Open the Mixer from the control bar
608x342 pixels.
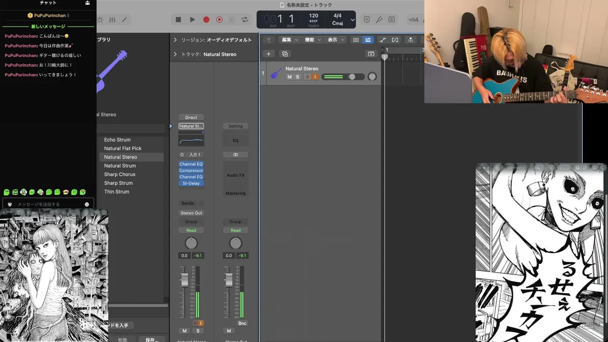tap(113, 19)
